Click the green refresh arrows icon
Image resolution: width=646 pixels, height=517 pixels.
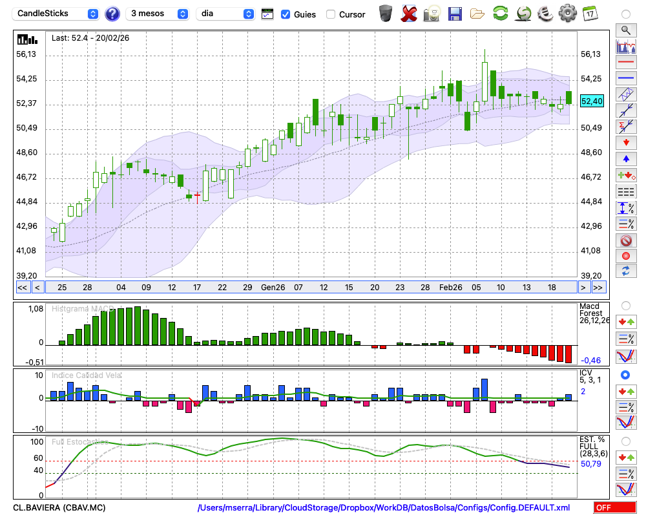tap(500, 13)
